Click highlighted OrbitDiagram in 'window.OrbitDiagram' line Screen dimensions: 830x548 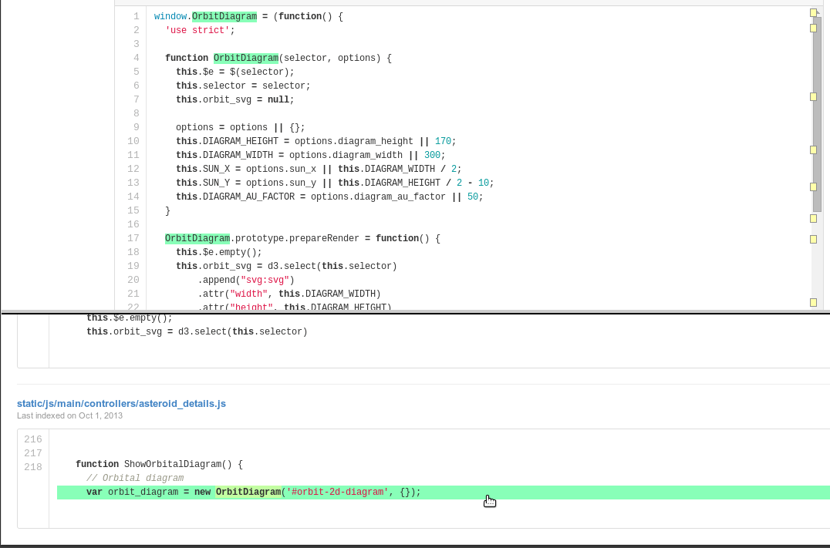point(224,16)
